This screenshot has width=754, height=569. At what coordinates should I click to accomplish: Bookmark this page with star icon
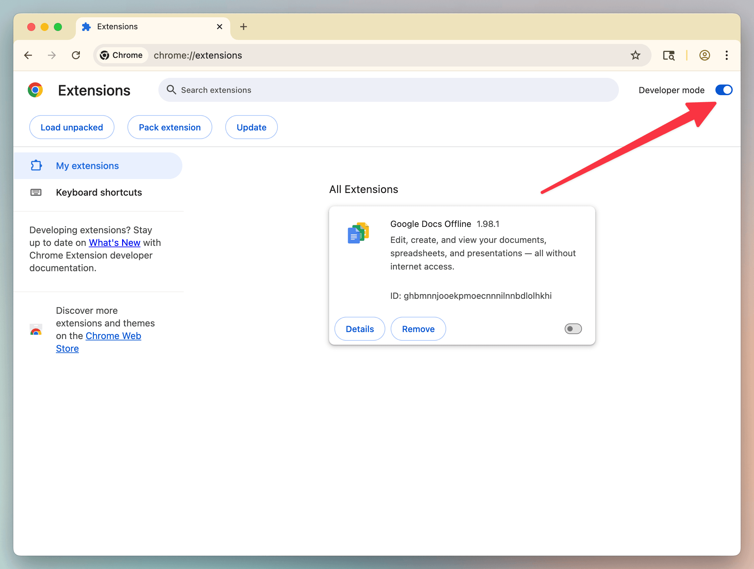[x=635, y=55]
